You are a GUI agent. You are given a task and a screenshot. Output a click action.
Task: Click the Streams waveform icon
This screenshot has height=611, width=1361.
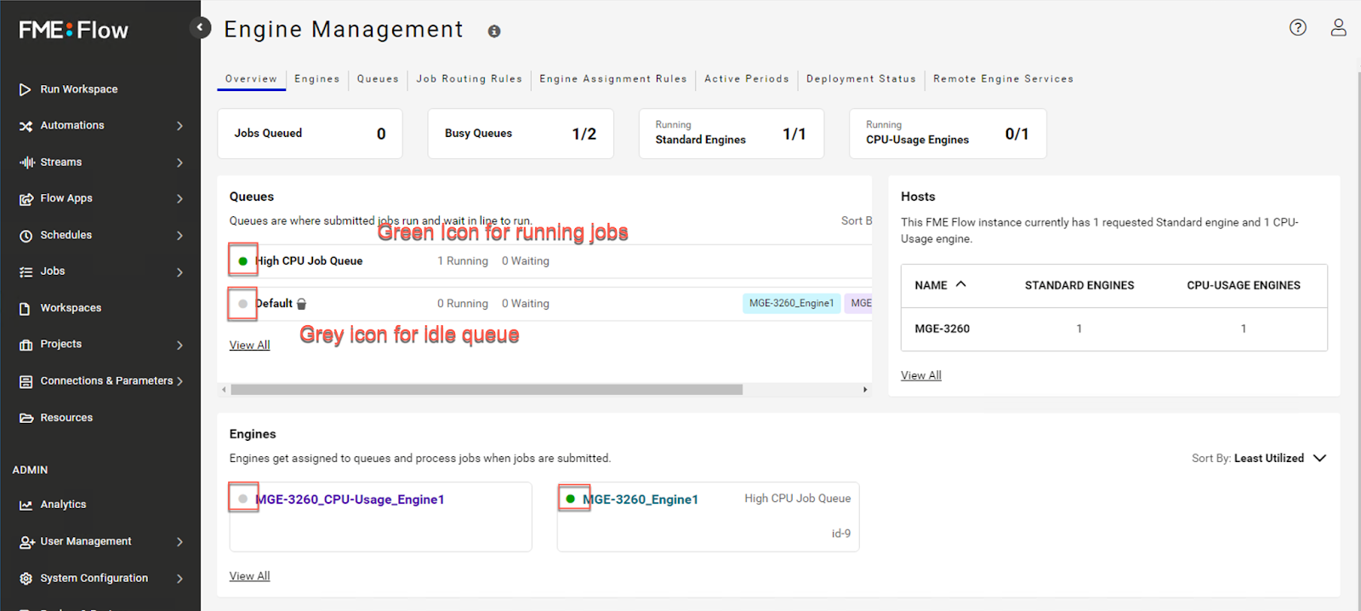[x=26, y=163]
